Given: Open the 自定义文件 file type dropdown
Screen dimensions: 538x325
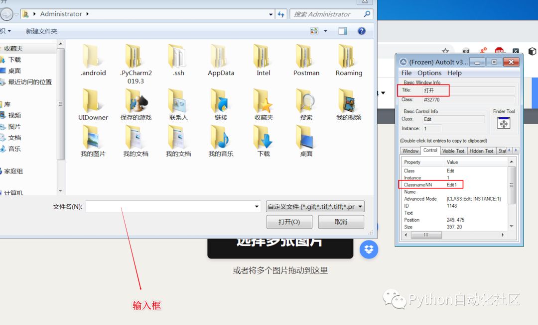Looking at the screenshot, I should 315,206.
